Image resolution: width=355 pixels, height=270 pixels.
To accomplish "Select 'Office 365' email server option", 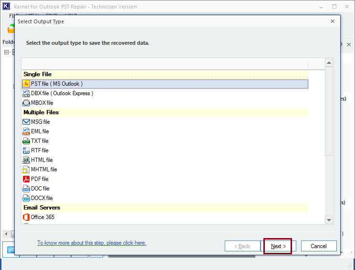I will 165,217.
